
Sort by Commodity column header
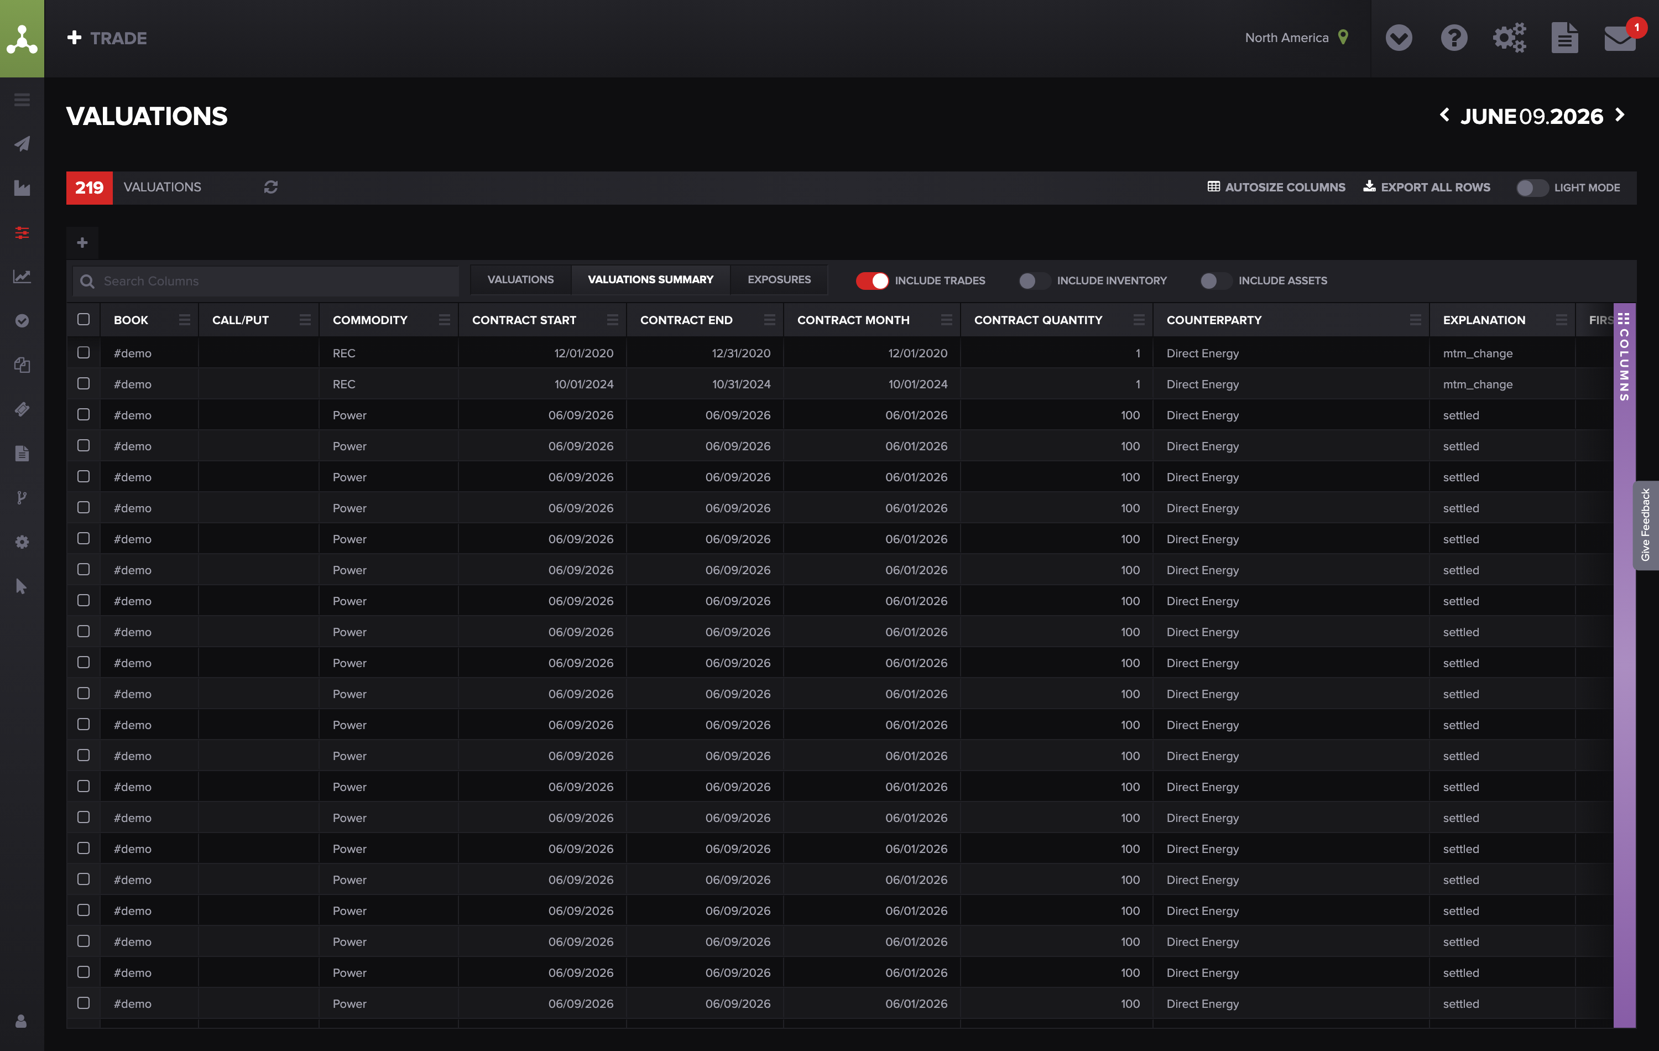coord(370,320)
